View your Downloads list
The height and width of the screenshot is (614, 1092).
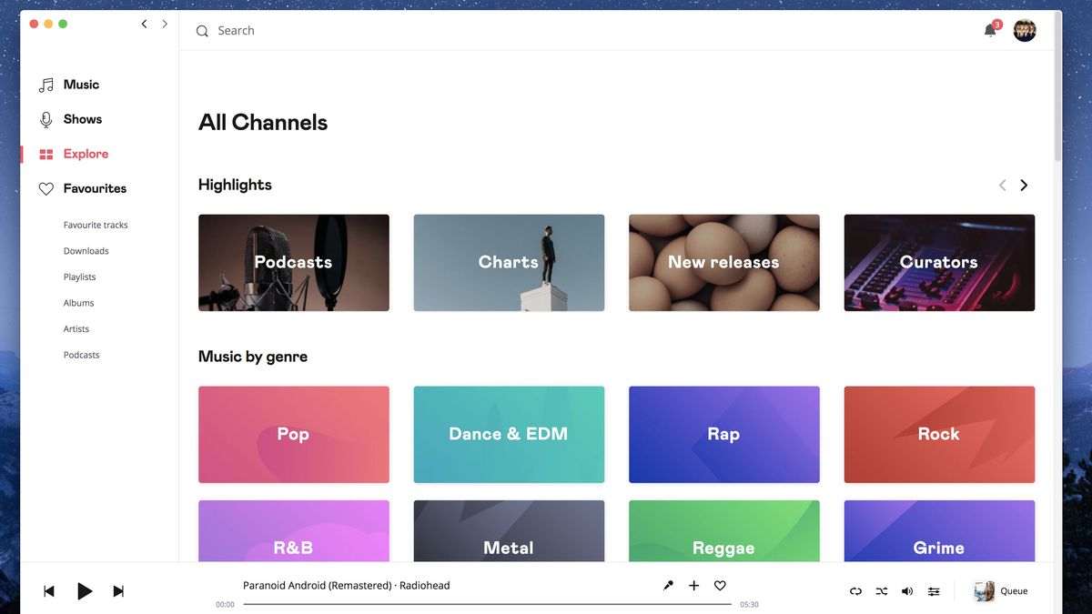click(x=86, y=250)
